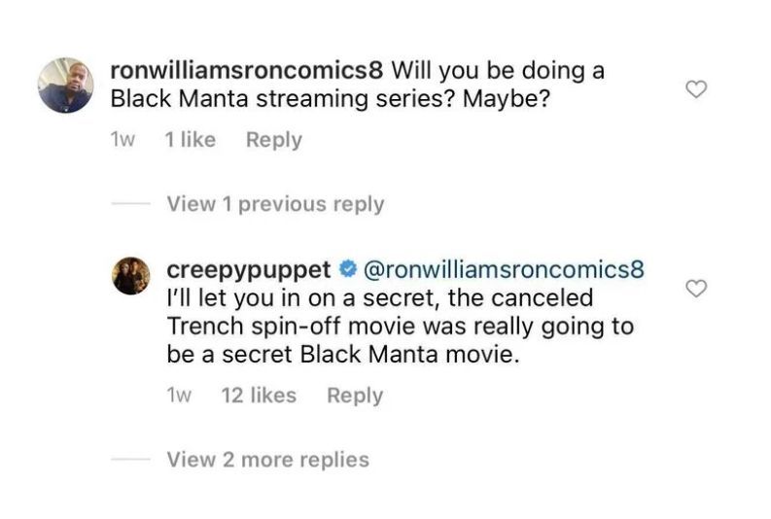Screen dimensions: 771x519
Task: Like the Black Manta streaming series comment
Action: point(696,89)
